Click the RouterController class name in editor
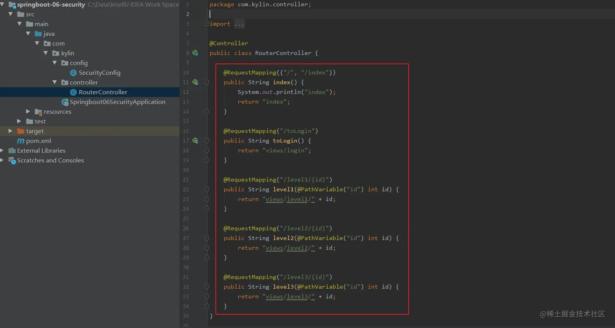 coord(283,53)
